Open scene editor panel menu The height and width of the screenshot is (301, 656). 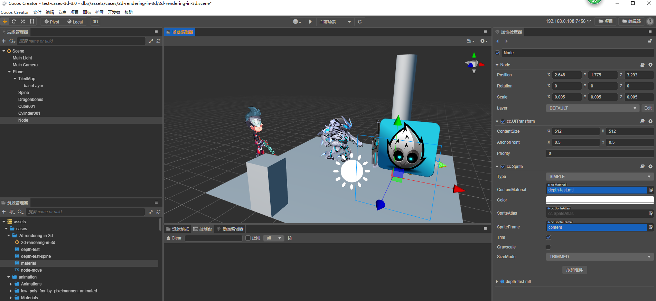(x=485, y=31)
